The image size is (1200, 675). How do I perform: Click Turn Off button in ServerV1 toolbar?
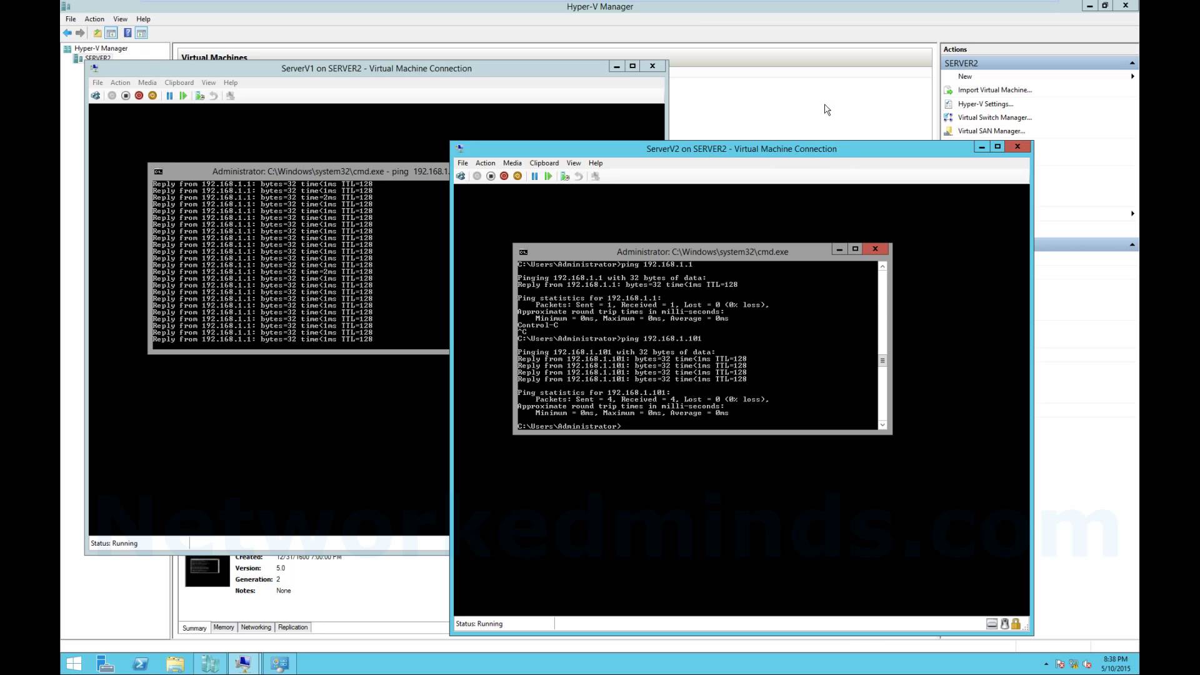click(126, 96)
